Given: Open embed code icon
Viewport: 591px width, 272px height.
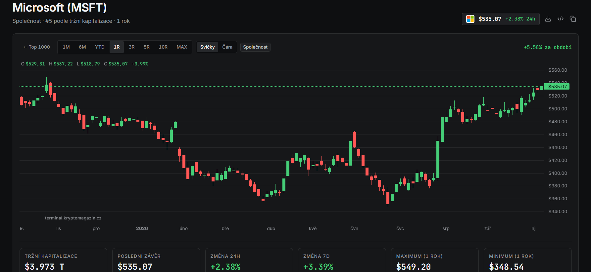Looking at the screenshot, I should [561, 19].
